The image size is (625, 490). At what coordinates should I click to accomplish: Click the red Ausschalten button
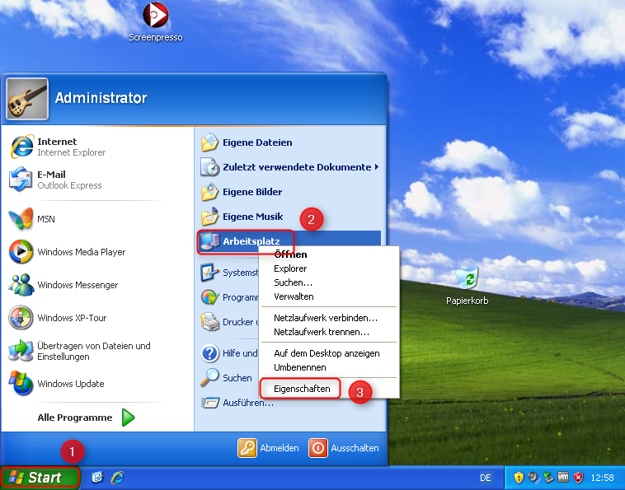[344, 448]
